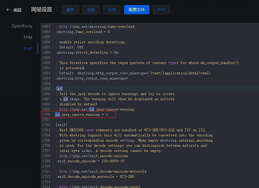259x188 pixels.
Task: Click the 网站设置 page title
Action: 42,10
